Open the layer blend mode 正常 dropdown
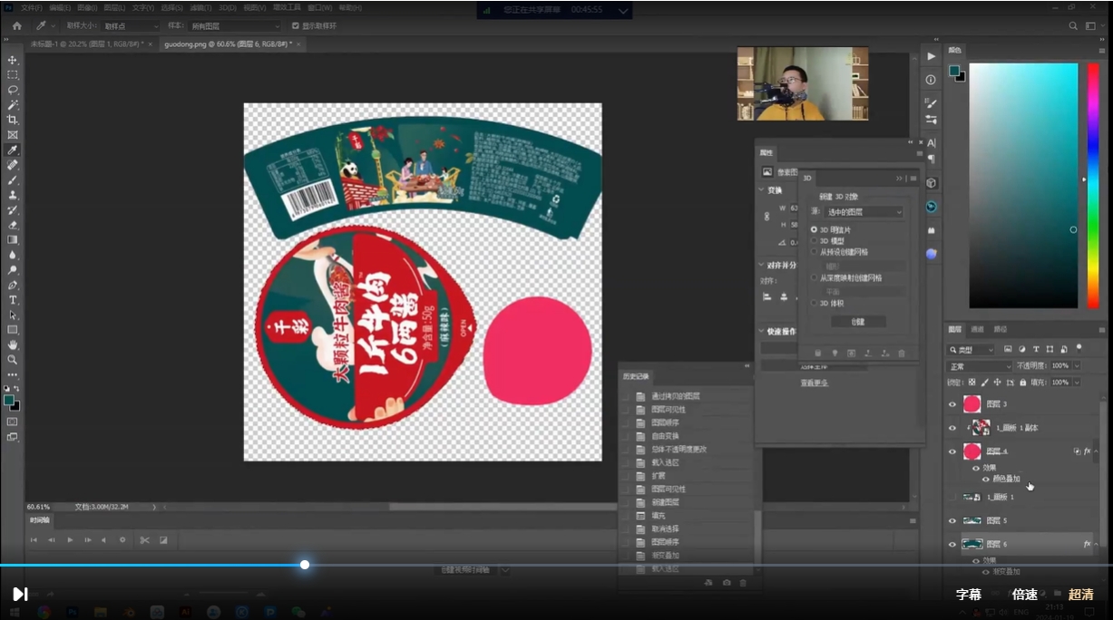This screenshot has height=620, width=1113. pos(979,366)
